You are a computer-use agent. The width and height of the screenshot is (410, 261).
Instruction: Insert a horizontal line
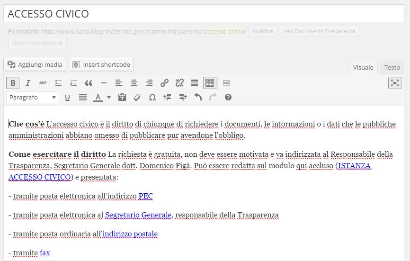104,83
